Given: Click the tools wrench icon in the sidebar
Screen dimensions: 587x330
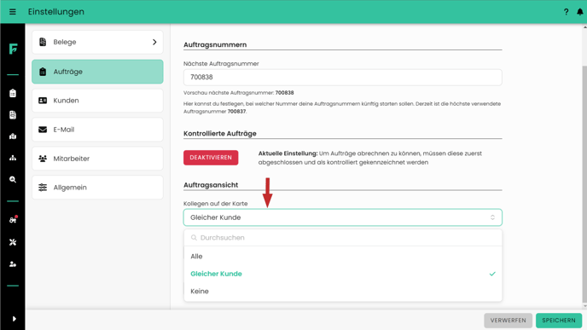Looking at the screenshot, I should (x=13, y=242).
